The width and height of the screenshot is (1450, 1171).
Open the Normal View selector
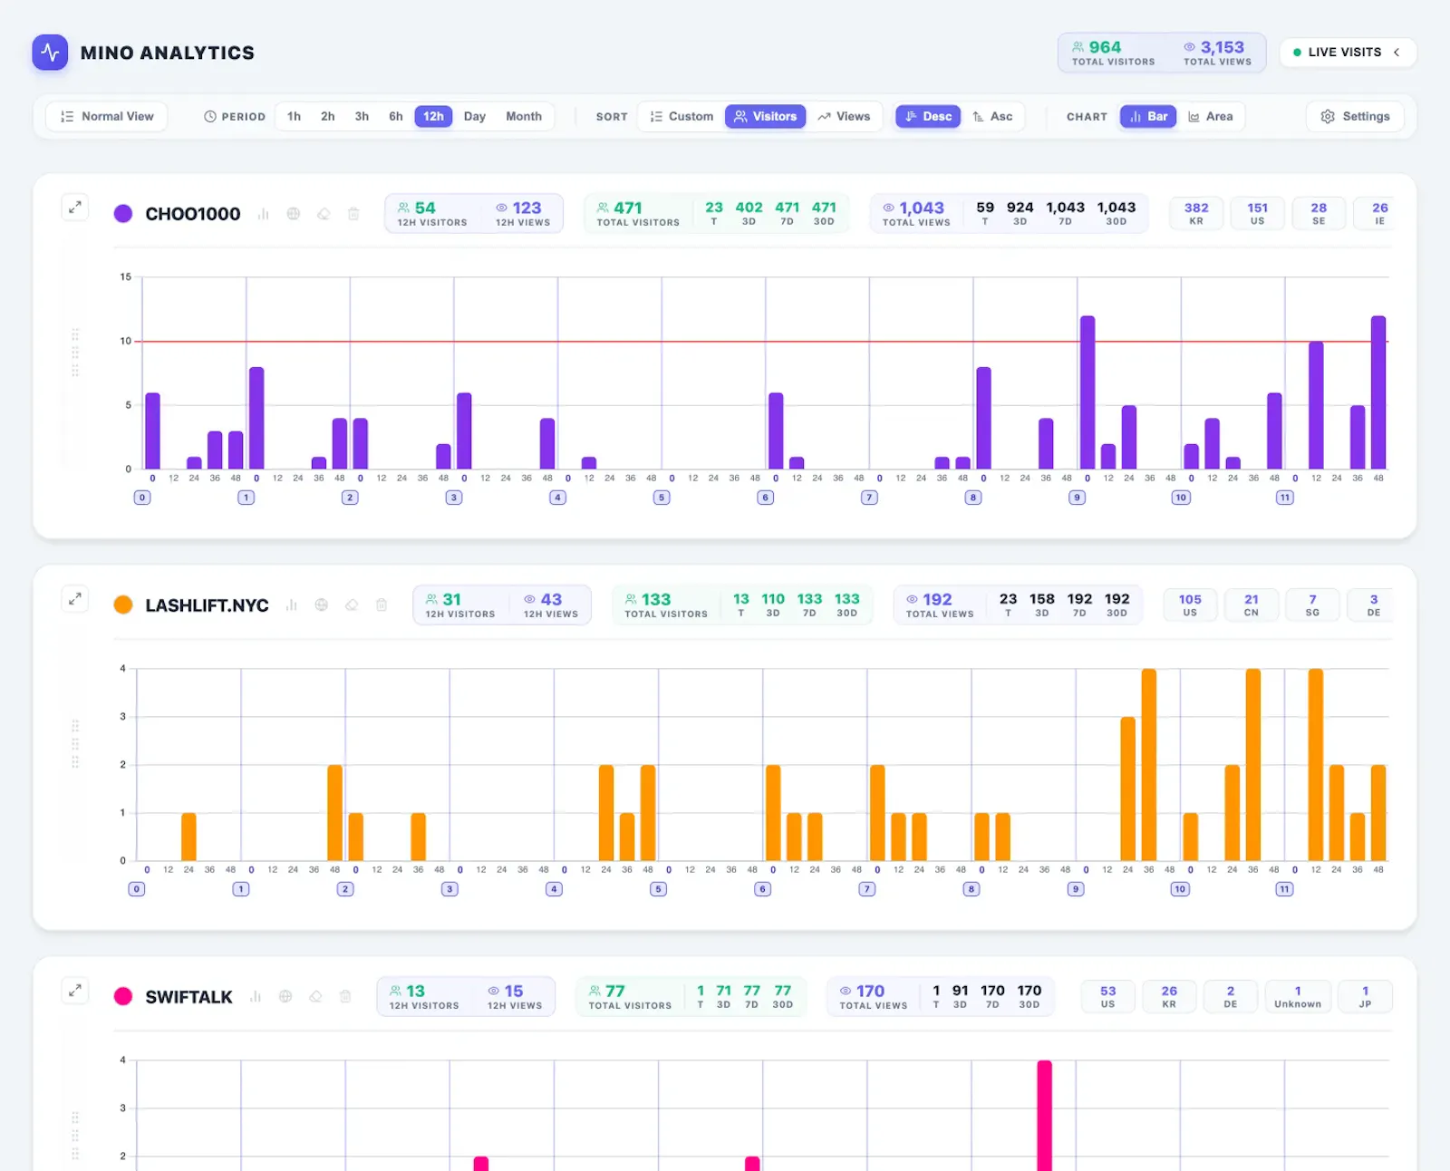pyautogui.click(x=107, y=117)
